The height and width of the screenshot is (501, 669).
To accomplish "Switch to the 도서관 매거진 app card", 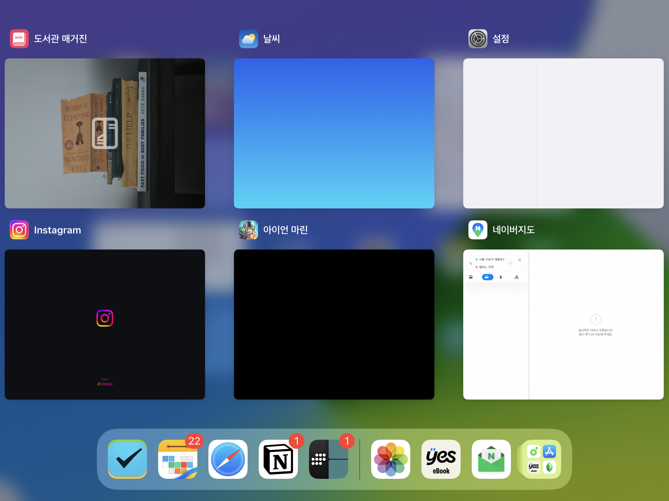I will (105, 133).
